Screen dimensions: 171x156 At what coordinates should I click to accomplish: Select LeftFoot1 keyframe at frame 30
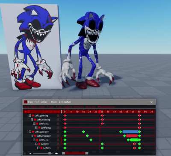click(102, 124)
